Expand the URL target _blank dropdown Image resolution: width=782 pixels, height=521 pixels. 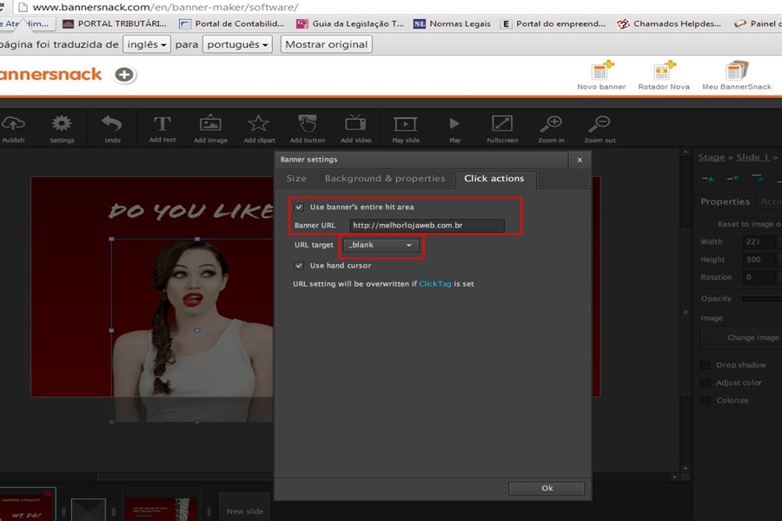[x=381, y=245]
